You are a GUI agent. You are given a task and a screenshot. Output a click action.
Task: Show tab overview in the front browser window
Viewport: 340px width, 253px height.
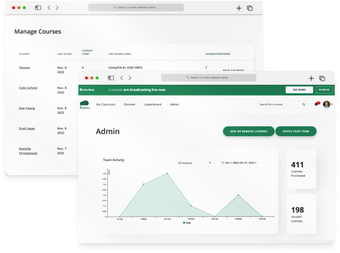click(x=322, y=78)
